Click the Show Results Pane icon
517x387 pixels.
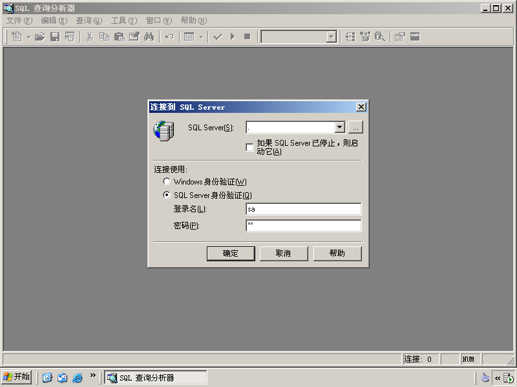[x=415, y=37]
